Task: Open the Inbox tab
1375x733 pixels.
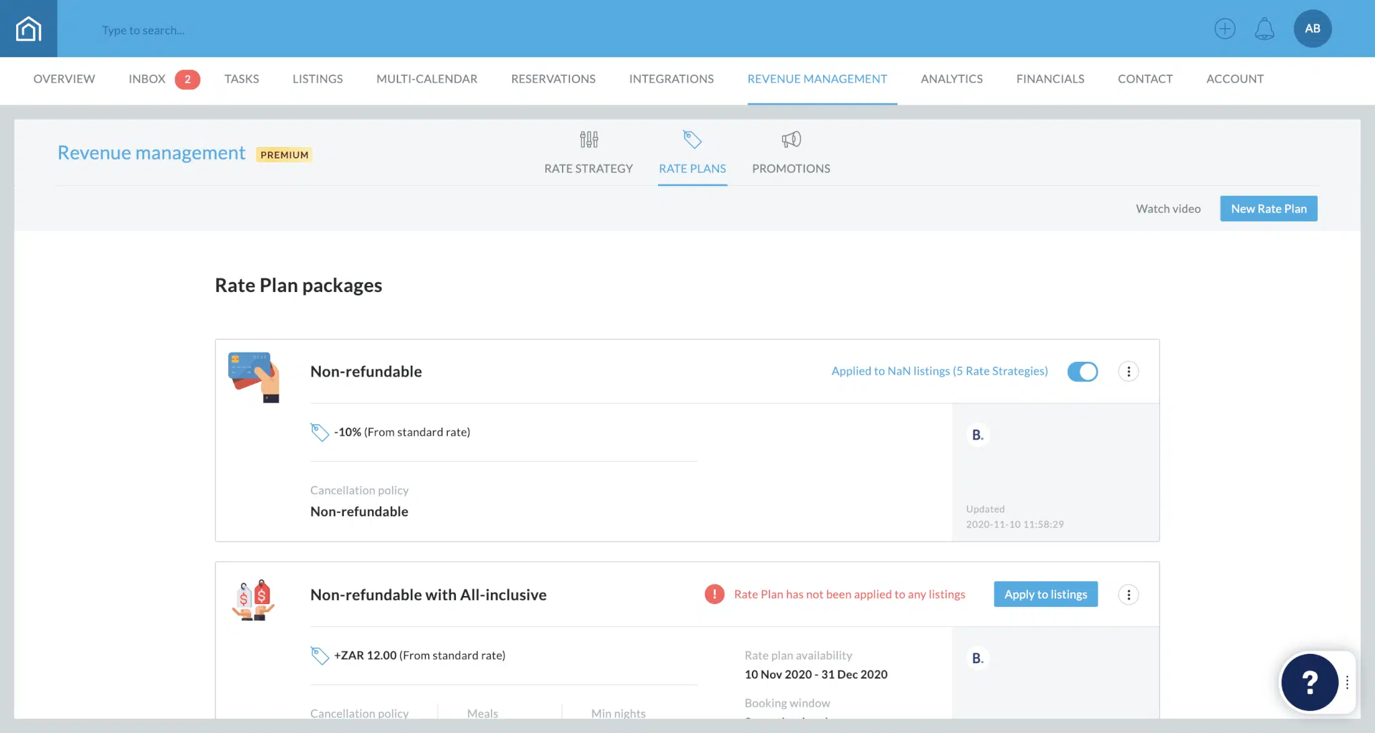Action: [147, 79]
